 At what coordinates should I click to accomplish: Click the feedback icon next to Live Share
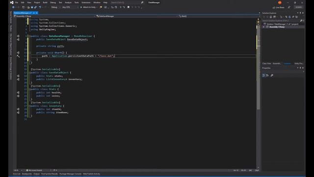coord(289,7)
